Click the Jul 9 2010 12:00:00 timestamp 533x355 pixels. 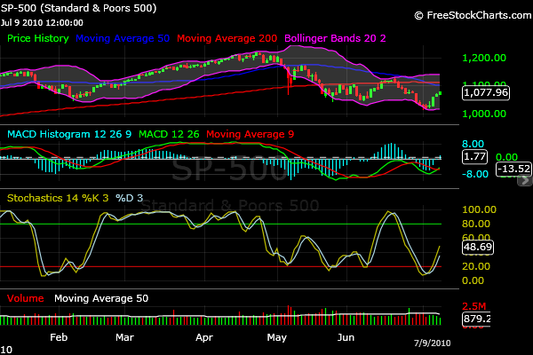coord(42,23)
